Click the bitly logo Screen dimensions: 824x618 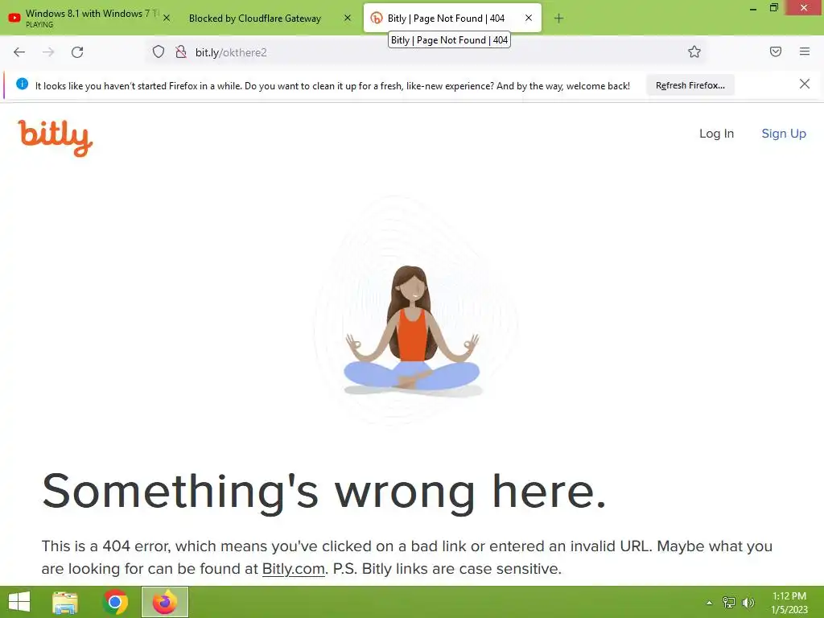point(56,138)
